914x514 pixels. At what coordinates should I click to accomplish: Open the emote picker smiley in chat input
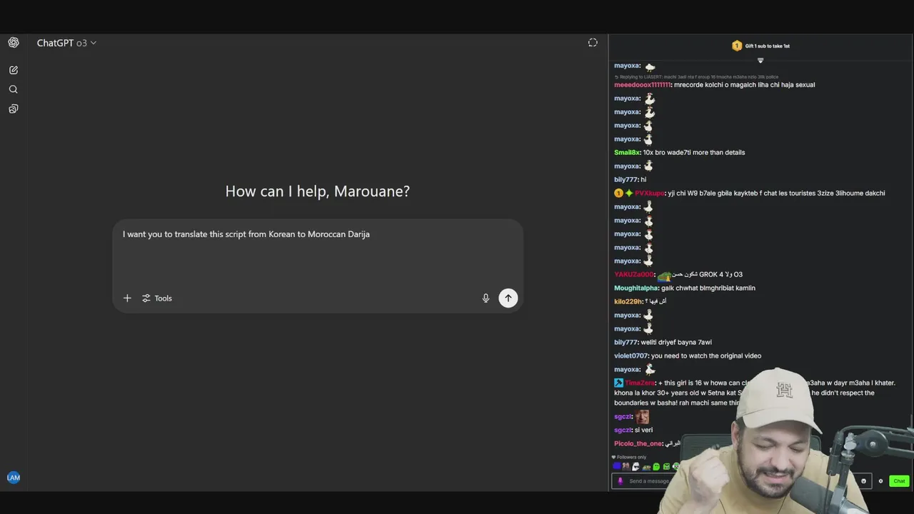[x=863, y=481]
